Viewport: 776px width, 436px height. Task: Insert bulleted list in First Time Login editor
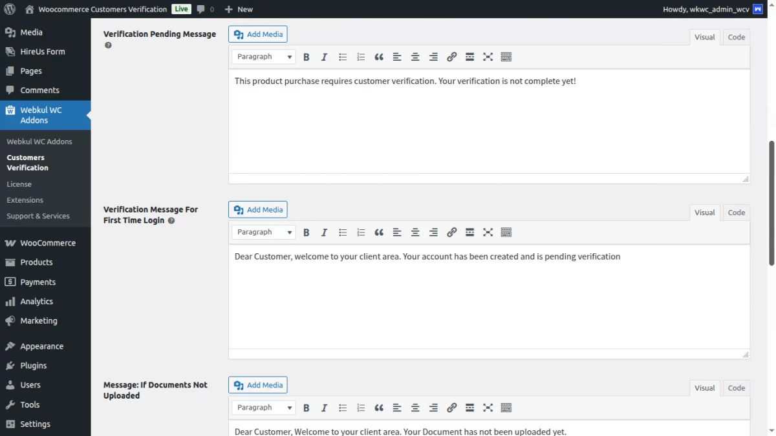[x=343, y=233]
